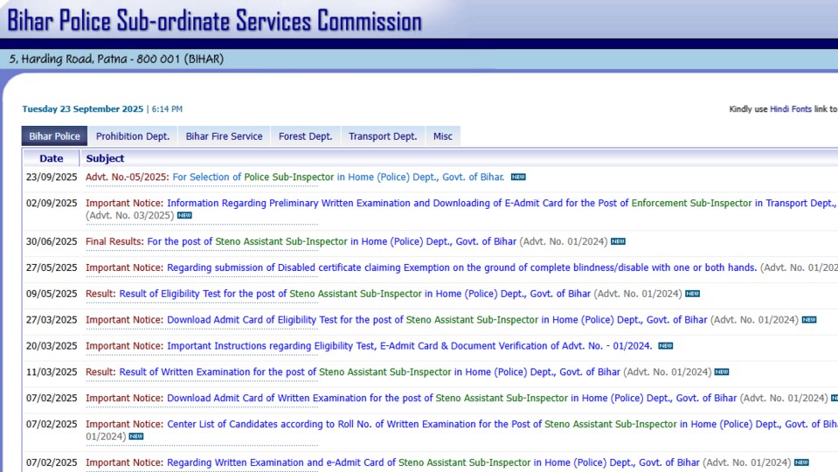
Task: Click the Tuesday 23 September 2025 date text
Action: click(x=83, y=109)
